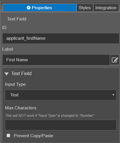Switch to the Styles tab
The image size is (120, 143).
click(x=85, y=8)
